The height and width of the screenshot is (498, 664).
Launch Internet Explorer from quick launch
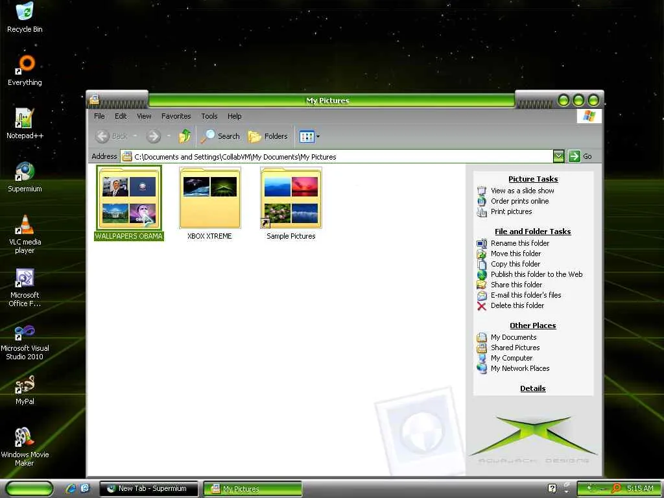pyautogui.click(x=70, y=488)
